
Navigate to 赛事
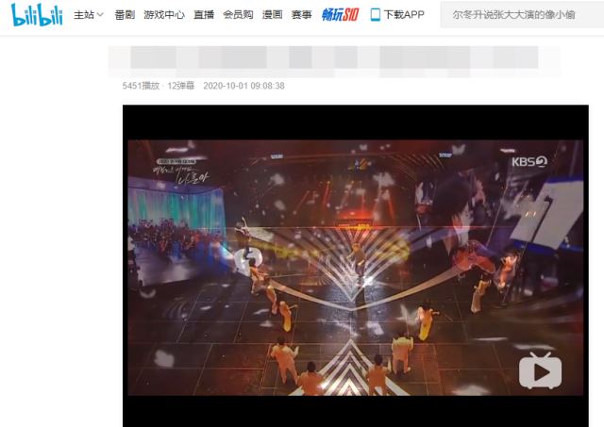(x=301, y=15)
